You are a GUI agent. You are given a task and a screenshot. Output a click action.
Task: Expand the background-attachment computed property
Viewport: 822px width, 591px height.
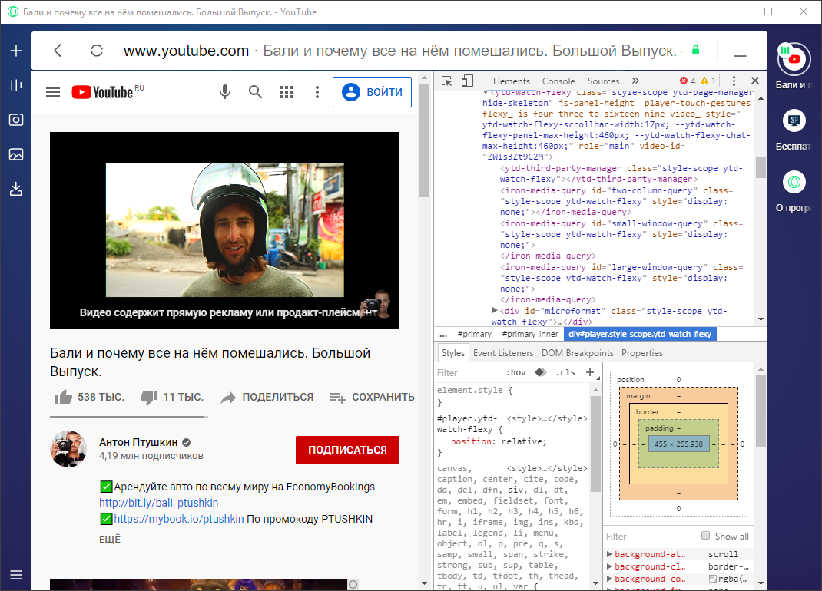tap(610, 554)
